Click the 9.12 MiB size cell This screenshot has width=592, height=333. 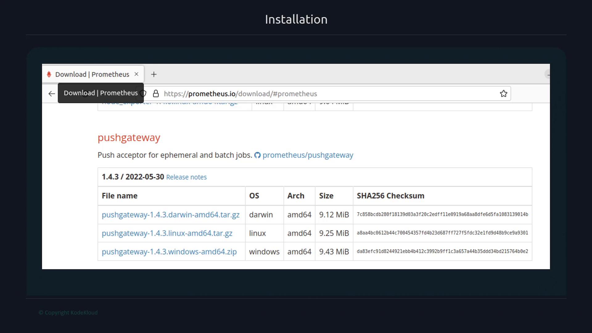tap(334, 215)
